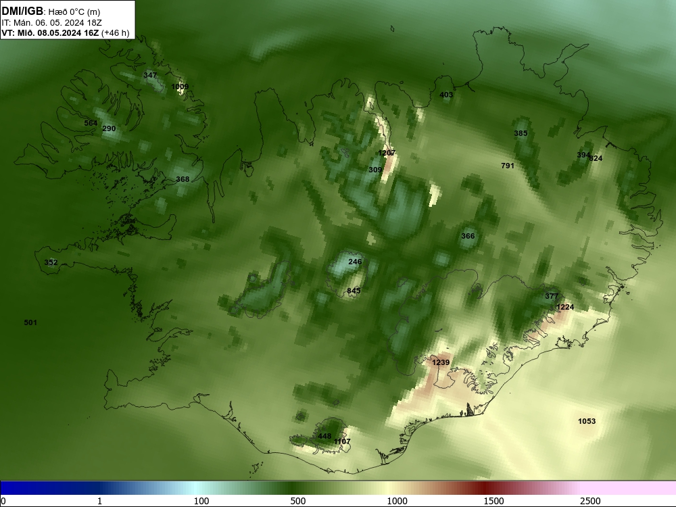Click the 100 mark on color scale
The width and height of the screenshot is (676, 507).
(201, 501)
